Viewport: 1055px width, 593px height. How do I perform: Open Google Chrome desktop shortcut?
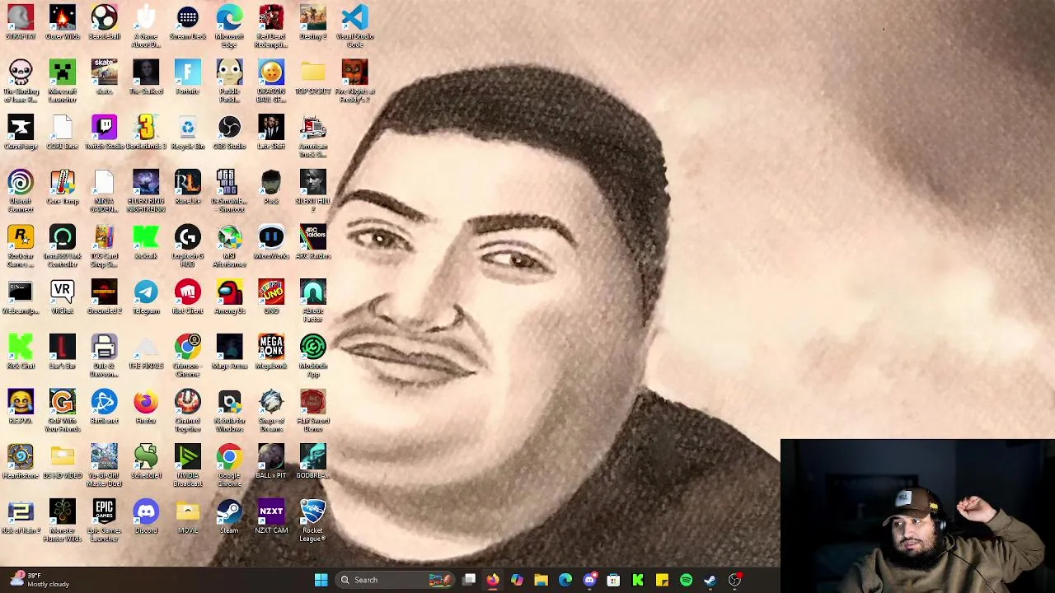(229, 466)
